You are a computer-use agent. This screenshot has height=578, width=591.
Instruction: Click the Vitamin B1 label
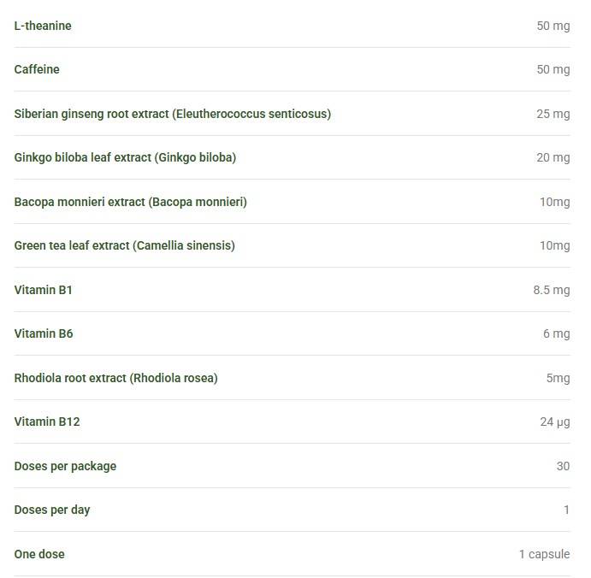tap(43, 290)
